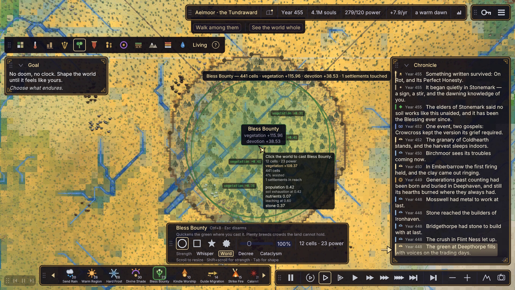Select the Divine Shade power

(136, 276)
